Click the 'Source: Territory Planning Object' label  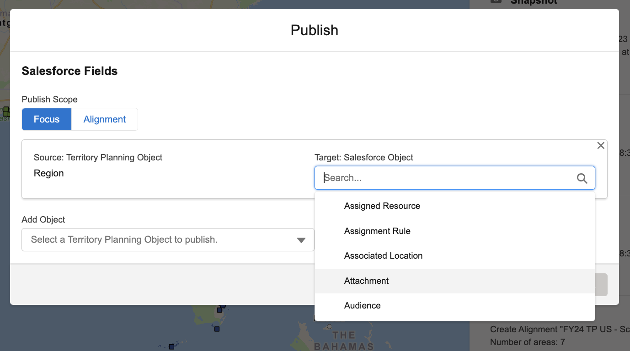pyautogui.click(x=98, y=157)
